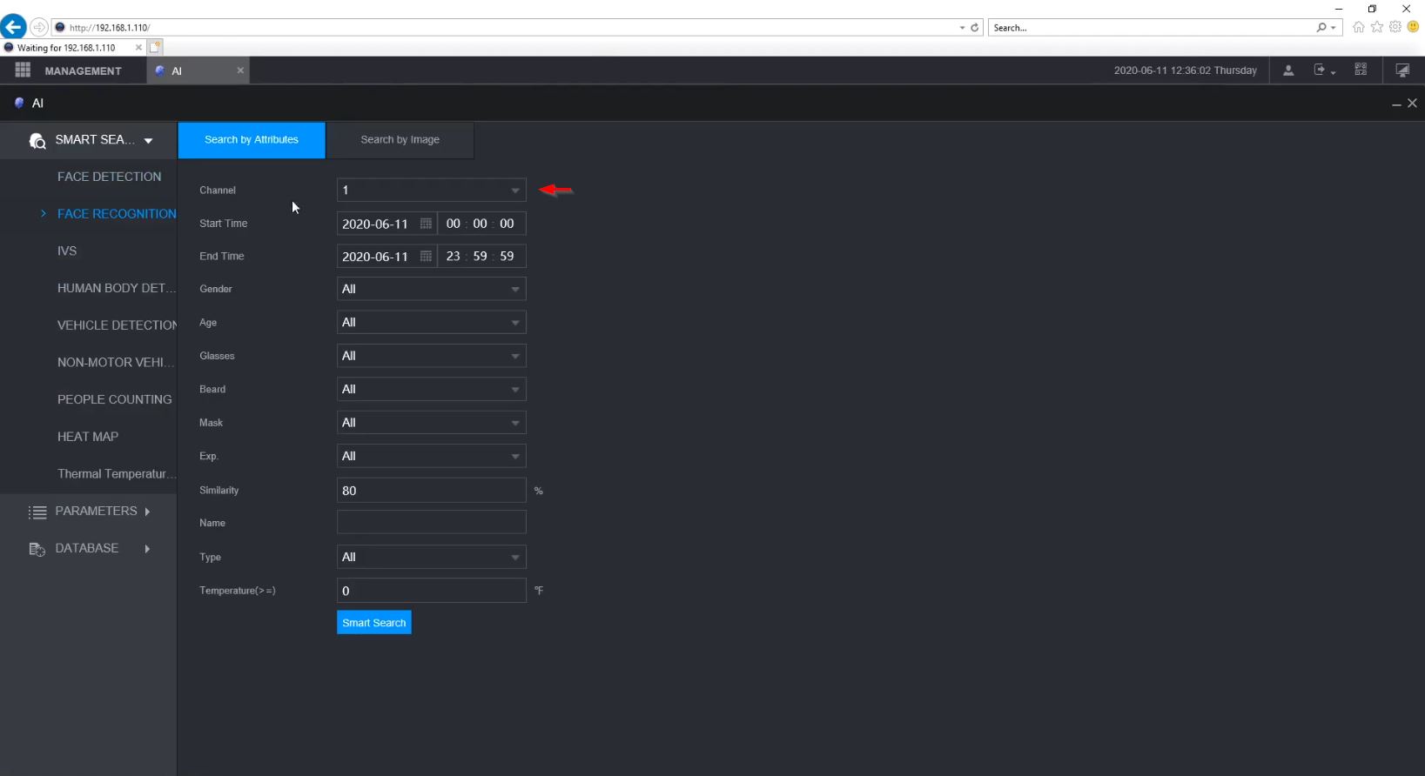
Task: Select Vehicle Detection in sidebar
Action: tap(117, 325)
